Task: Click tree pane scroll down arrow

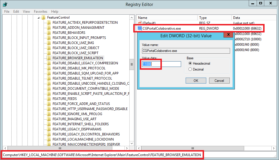Action: pos(132,143)
